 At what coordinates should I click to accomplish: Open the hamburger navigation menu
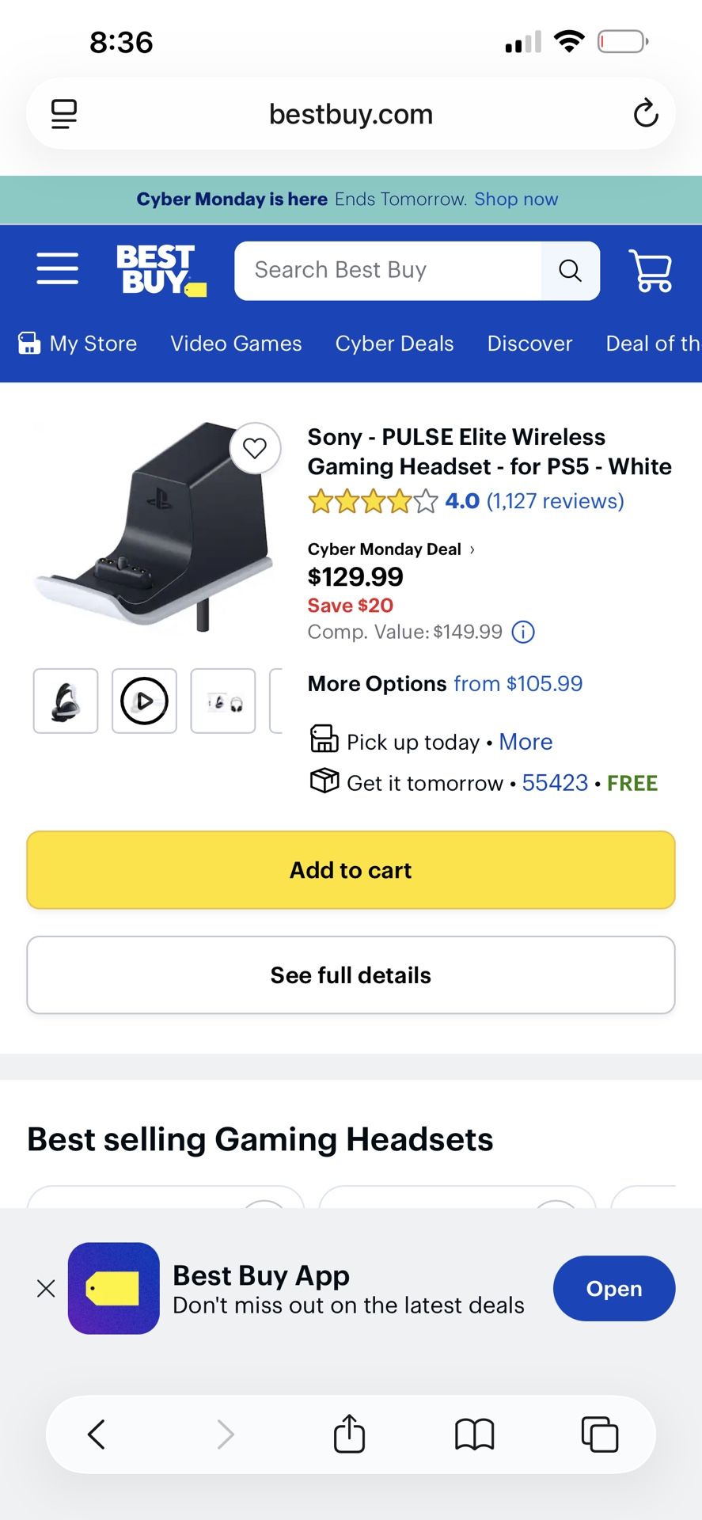pyautogui.click(x=56, y=269)
